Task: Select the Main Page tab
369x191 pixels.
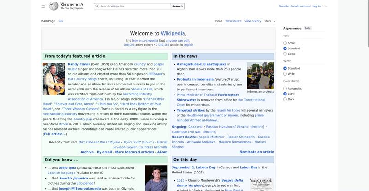Action: tap(48, 21)
